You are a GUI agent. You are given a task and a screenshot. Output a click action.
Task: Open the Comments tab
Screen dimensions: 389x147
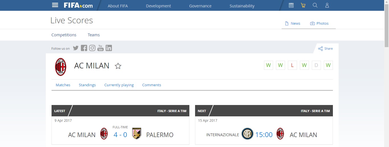[x=151, y=85]
